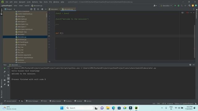Open the File menu
198x111 pixels.
7,2
